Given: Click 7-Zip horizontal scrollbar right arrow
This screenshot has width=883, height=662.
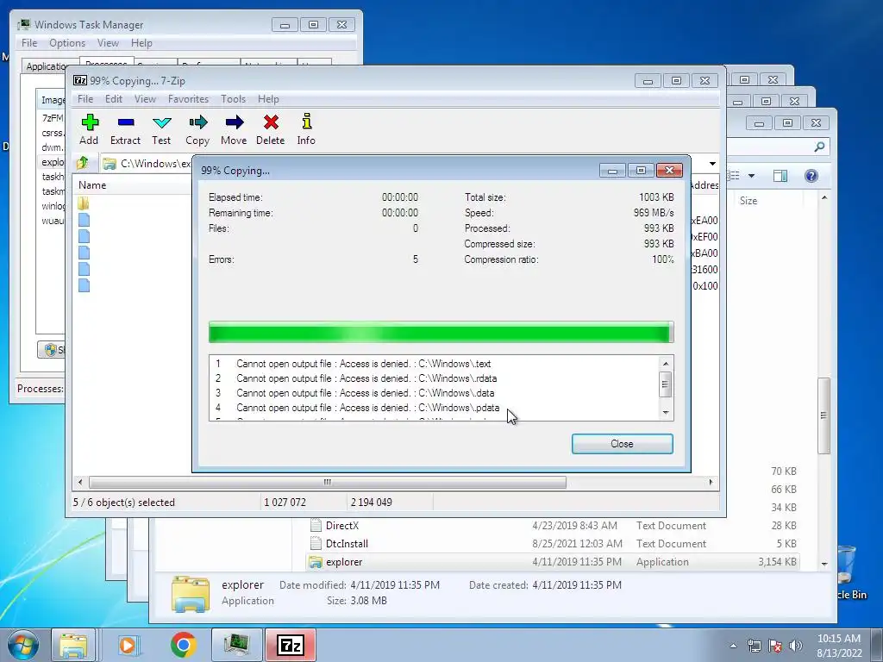Looking at the screenshot, I should [711, 482].
